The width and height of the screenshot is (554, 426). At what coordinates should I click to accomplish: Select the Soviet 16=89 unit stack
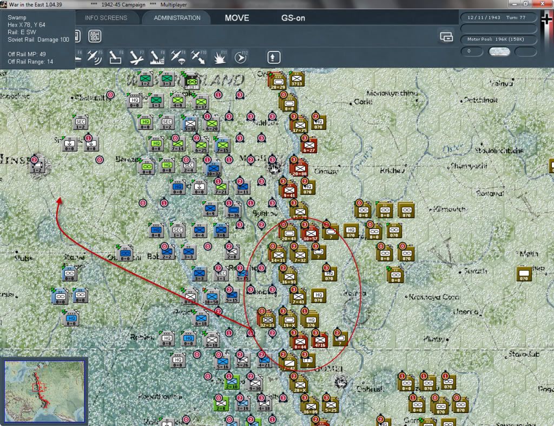[x=311, y=406]
